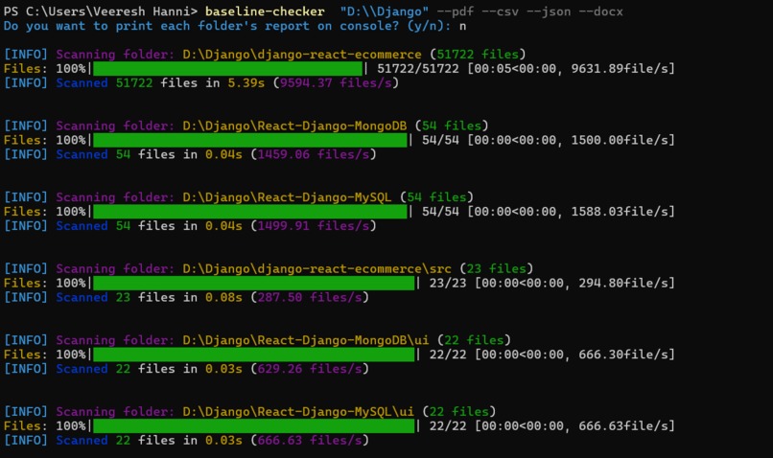Click the progress bar with 1588.03file/s
This screenshot has width=773, height=458.
point(250,211)
